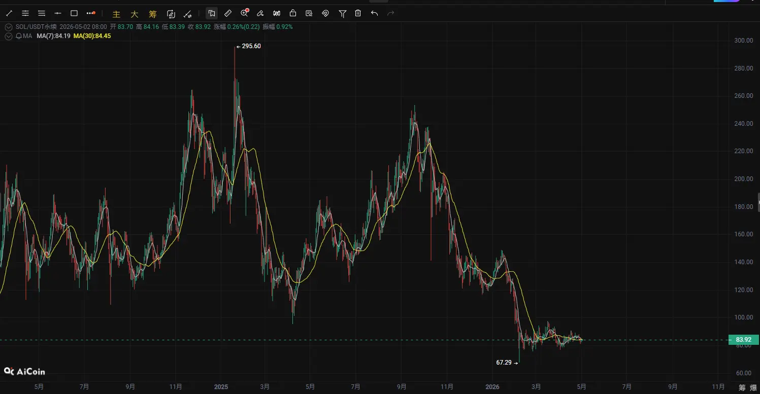The height and width of the screenshot is (394, 760).
Task: Switch to the 筹 tab in toolbar
Action: 152,14
